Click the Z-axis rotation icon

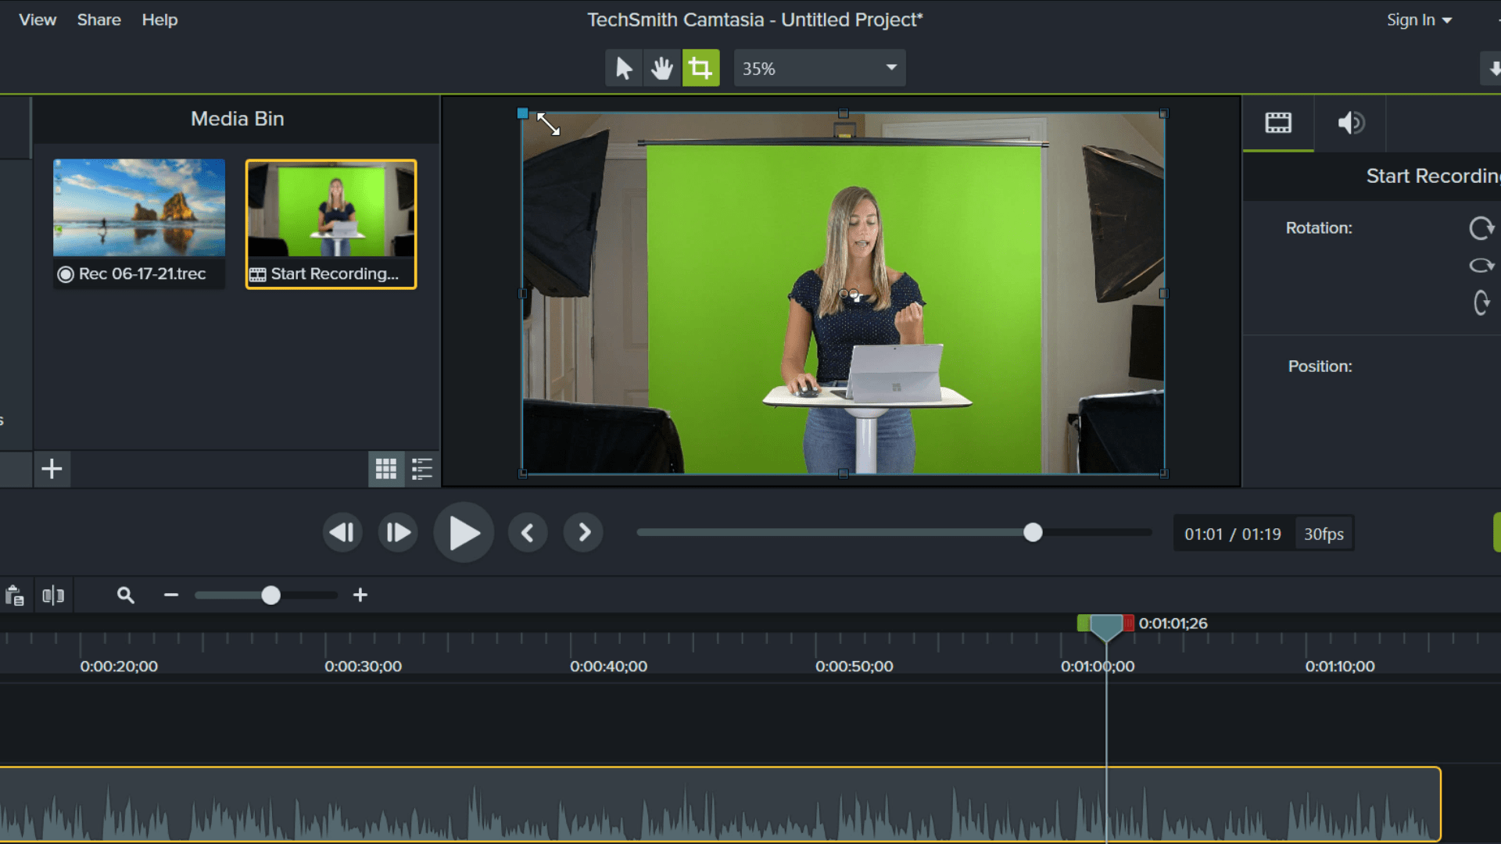click(1481, 228)
